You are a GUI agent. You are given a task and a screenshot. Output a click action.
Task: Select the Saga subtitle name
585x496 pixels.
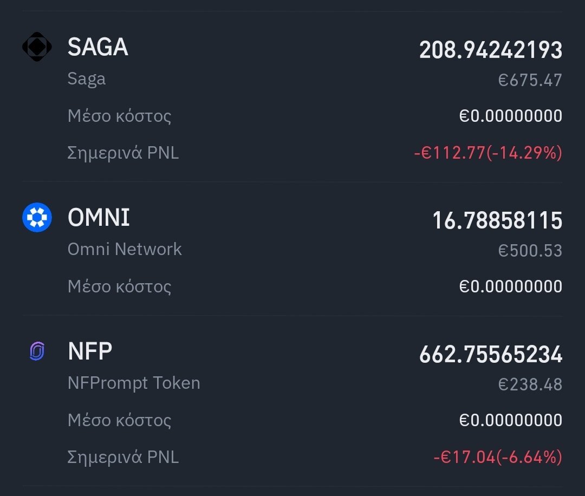coord(87,79)
